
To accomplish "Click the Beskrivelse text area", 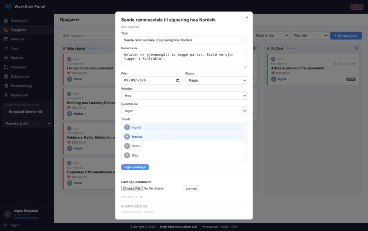I will click(184, 59).
